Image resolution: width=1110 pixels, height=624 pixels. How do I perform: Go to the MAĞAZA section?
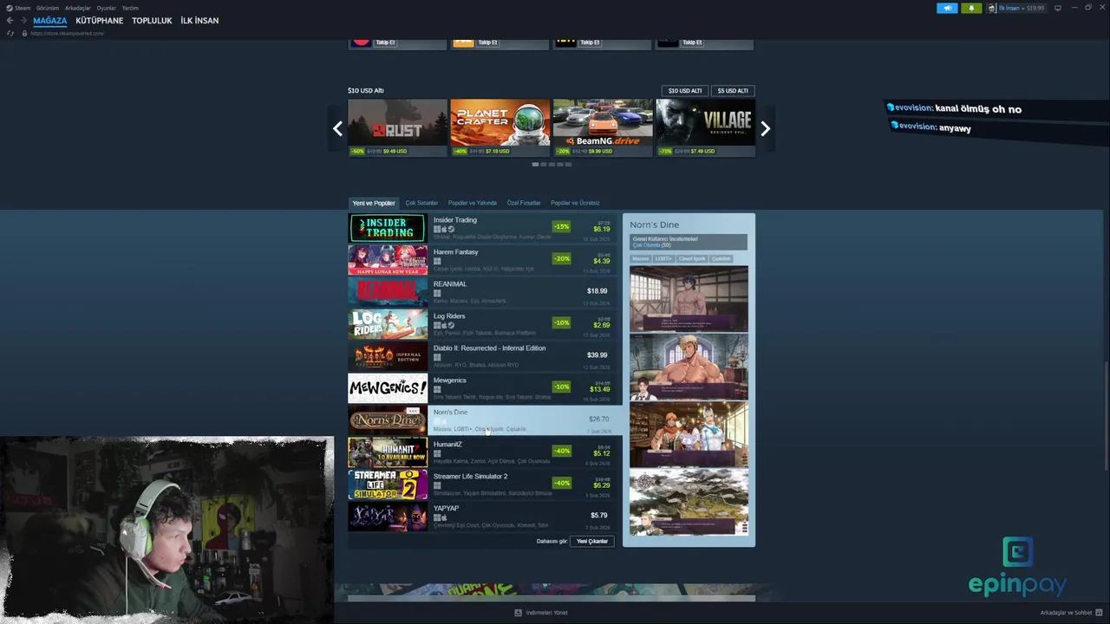click(x=50, y=21)
